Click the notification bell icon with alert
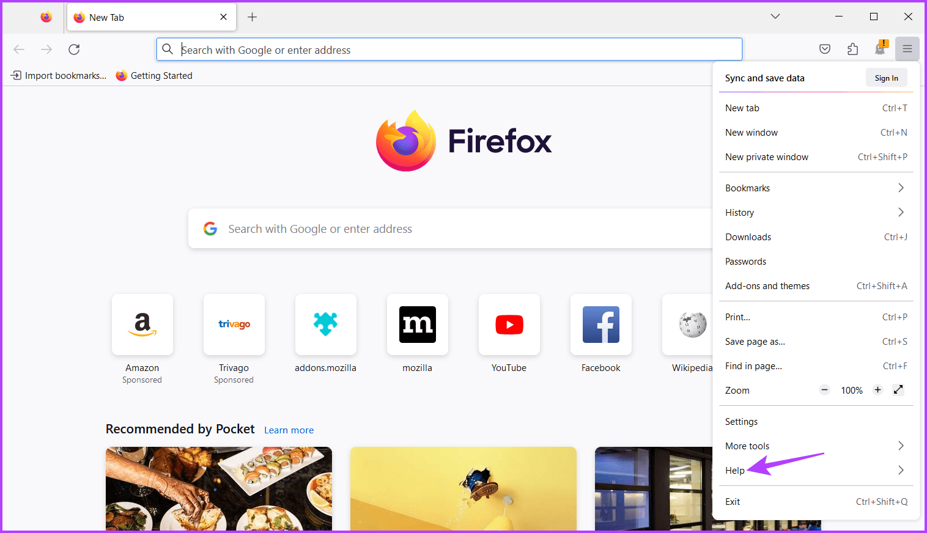 point(881,48)
